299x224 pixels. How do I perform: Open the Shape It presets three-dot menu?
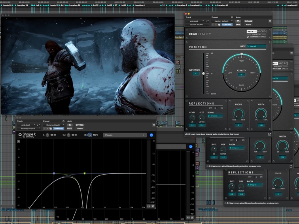[x=144, y=135]
